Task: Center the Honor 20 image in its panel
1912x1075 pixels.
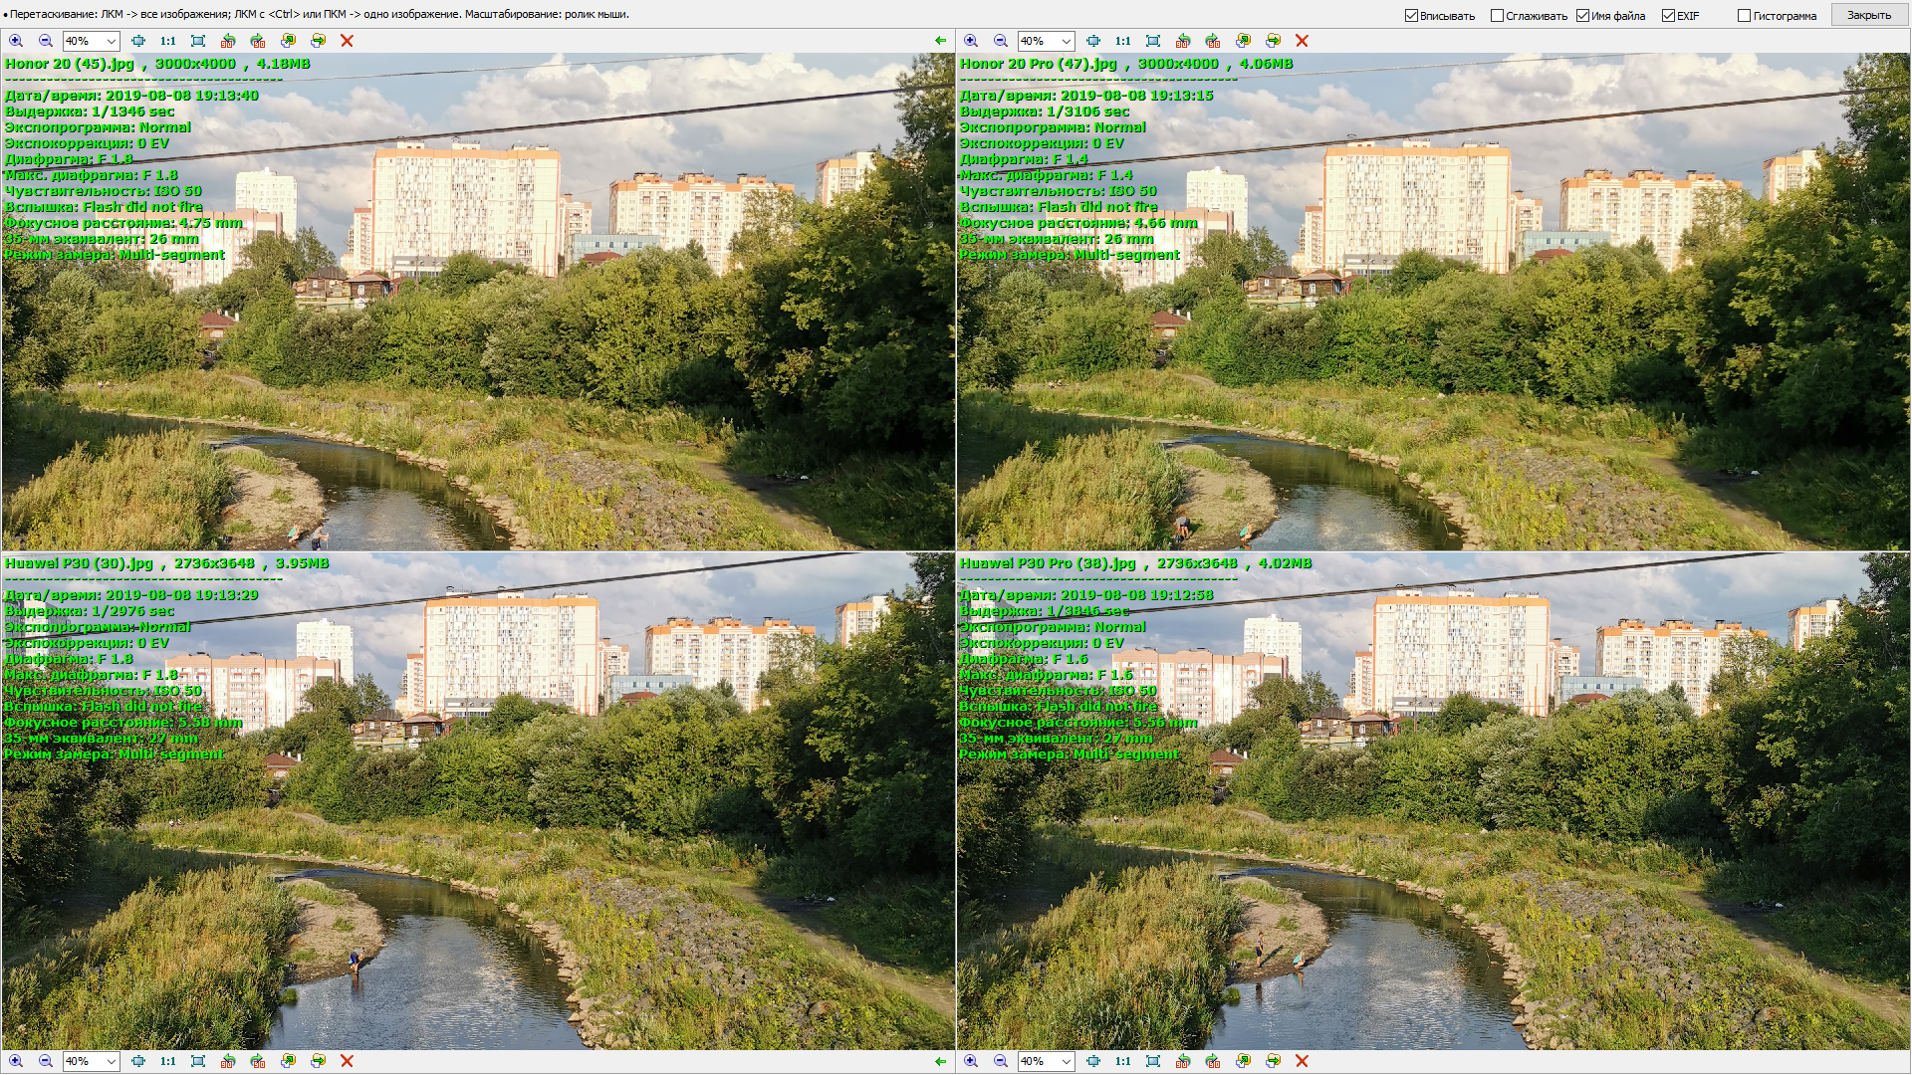Action: click(138, 41)
